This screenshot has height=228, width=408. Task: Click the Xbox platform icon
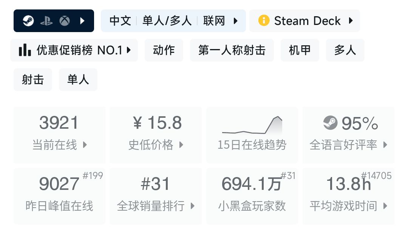pos(65,21)
